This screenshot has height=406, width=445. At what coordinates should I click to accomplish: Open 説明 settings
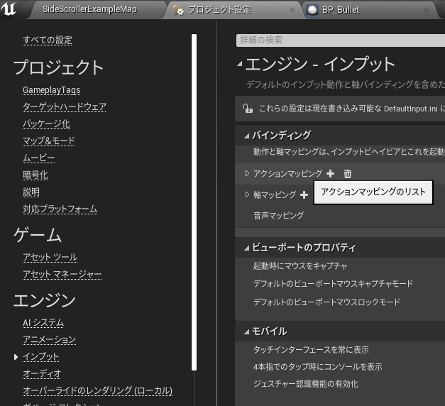(x=31, y=192)
